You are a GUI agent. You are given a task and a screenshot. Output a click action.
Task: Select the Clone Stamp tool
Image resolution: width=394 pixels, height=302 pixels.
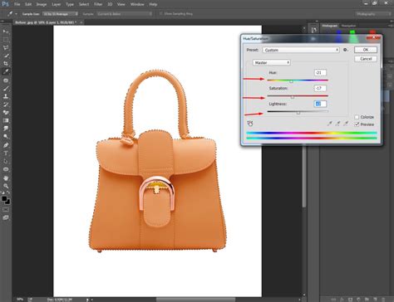point(6,96)
